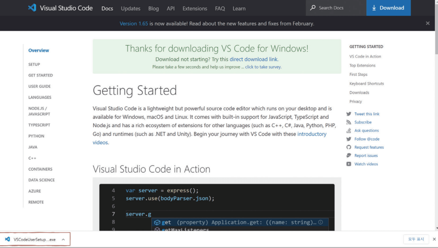The width and height of the screenshot is (438, 248).
Task: Expand the LANGUAGES sidebar section
Action: click(40, 97)
